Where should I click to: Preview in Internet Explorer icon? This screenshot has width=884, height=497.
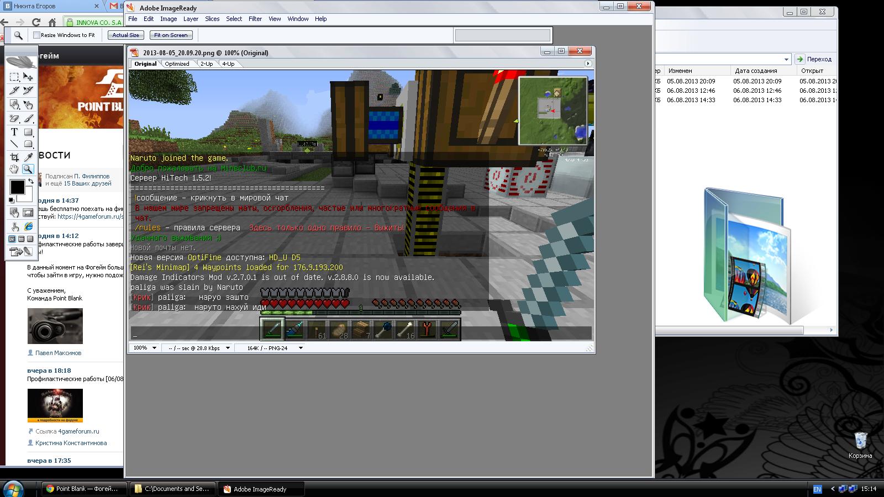[x=28, y=226]
